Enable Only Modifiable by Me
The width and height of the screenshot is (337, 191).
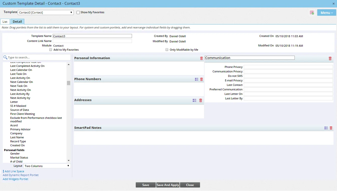click(167, 49)
